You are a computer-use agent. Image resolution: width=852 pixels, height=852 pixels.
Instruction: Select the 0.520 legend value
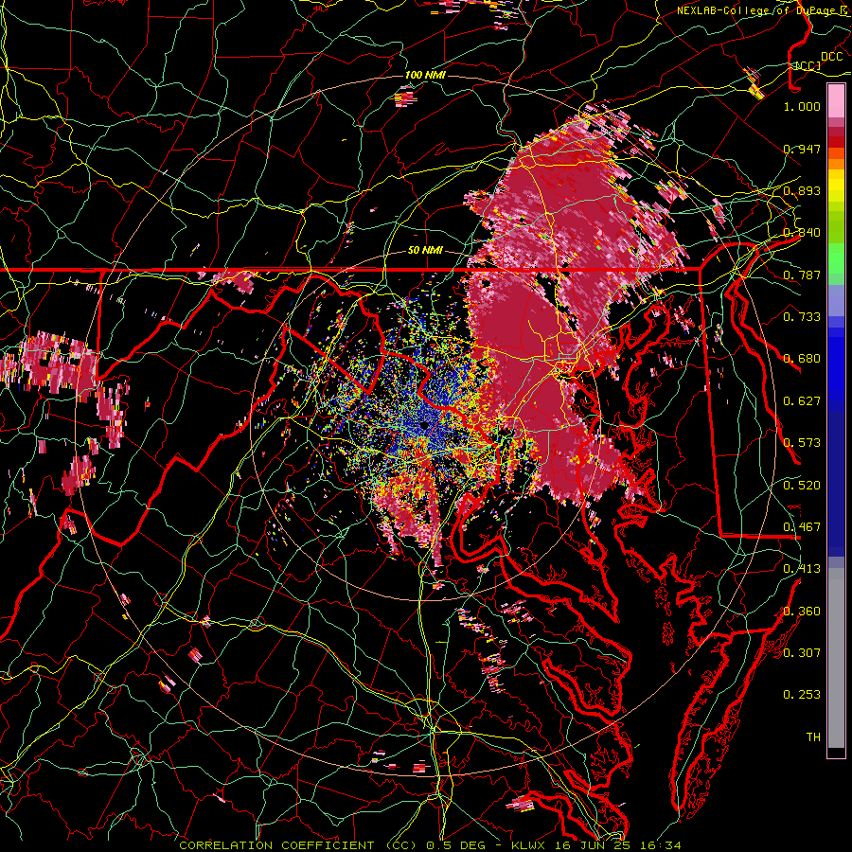point(802,486)
